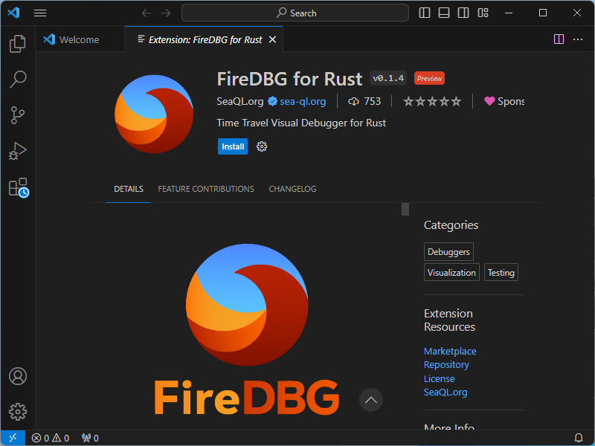Viewport: 595px width, 446px height.
Task: Go forward with the right arrow
Action: (x=166, y=13)
